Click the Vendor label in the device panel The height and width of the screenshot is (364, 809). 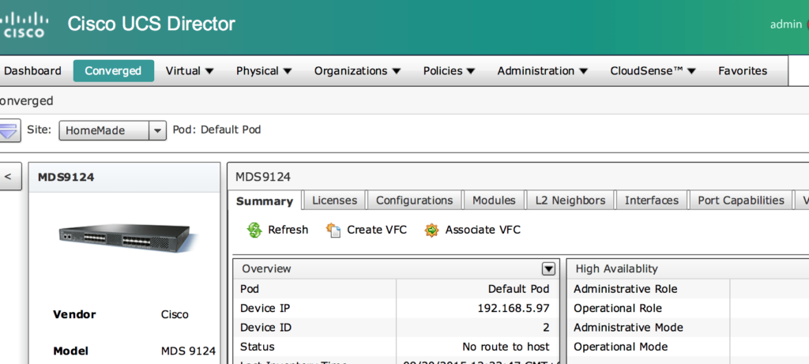pos(74,314)
